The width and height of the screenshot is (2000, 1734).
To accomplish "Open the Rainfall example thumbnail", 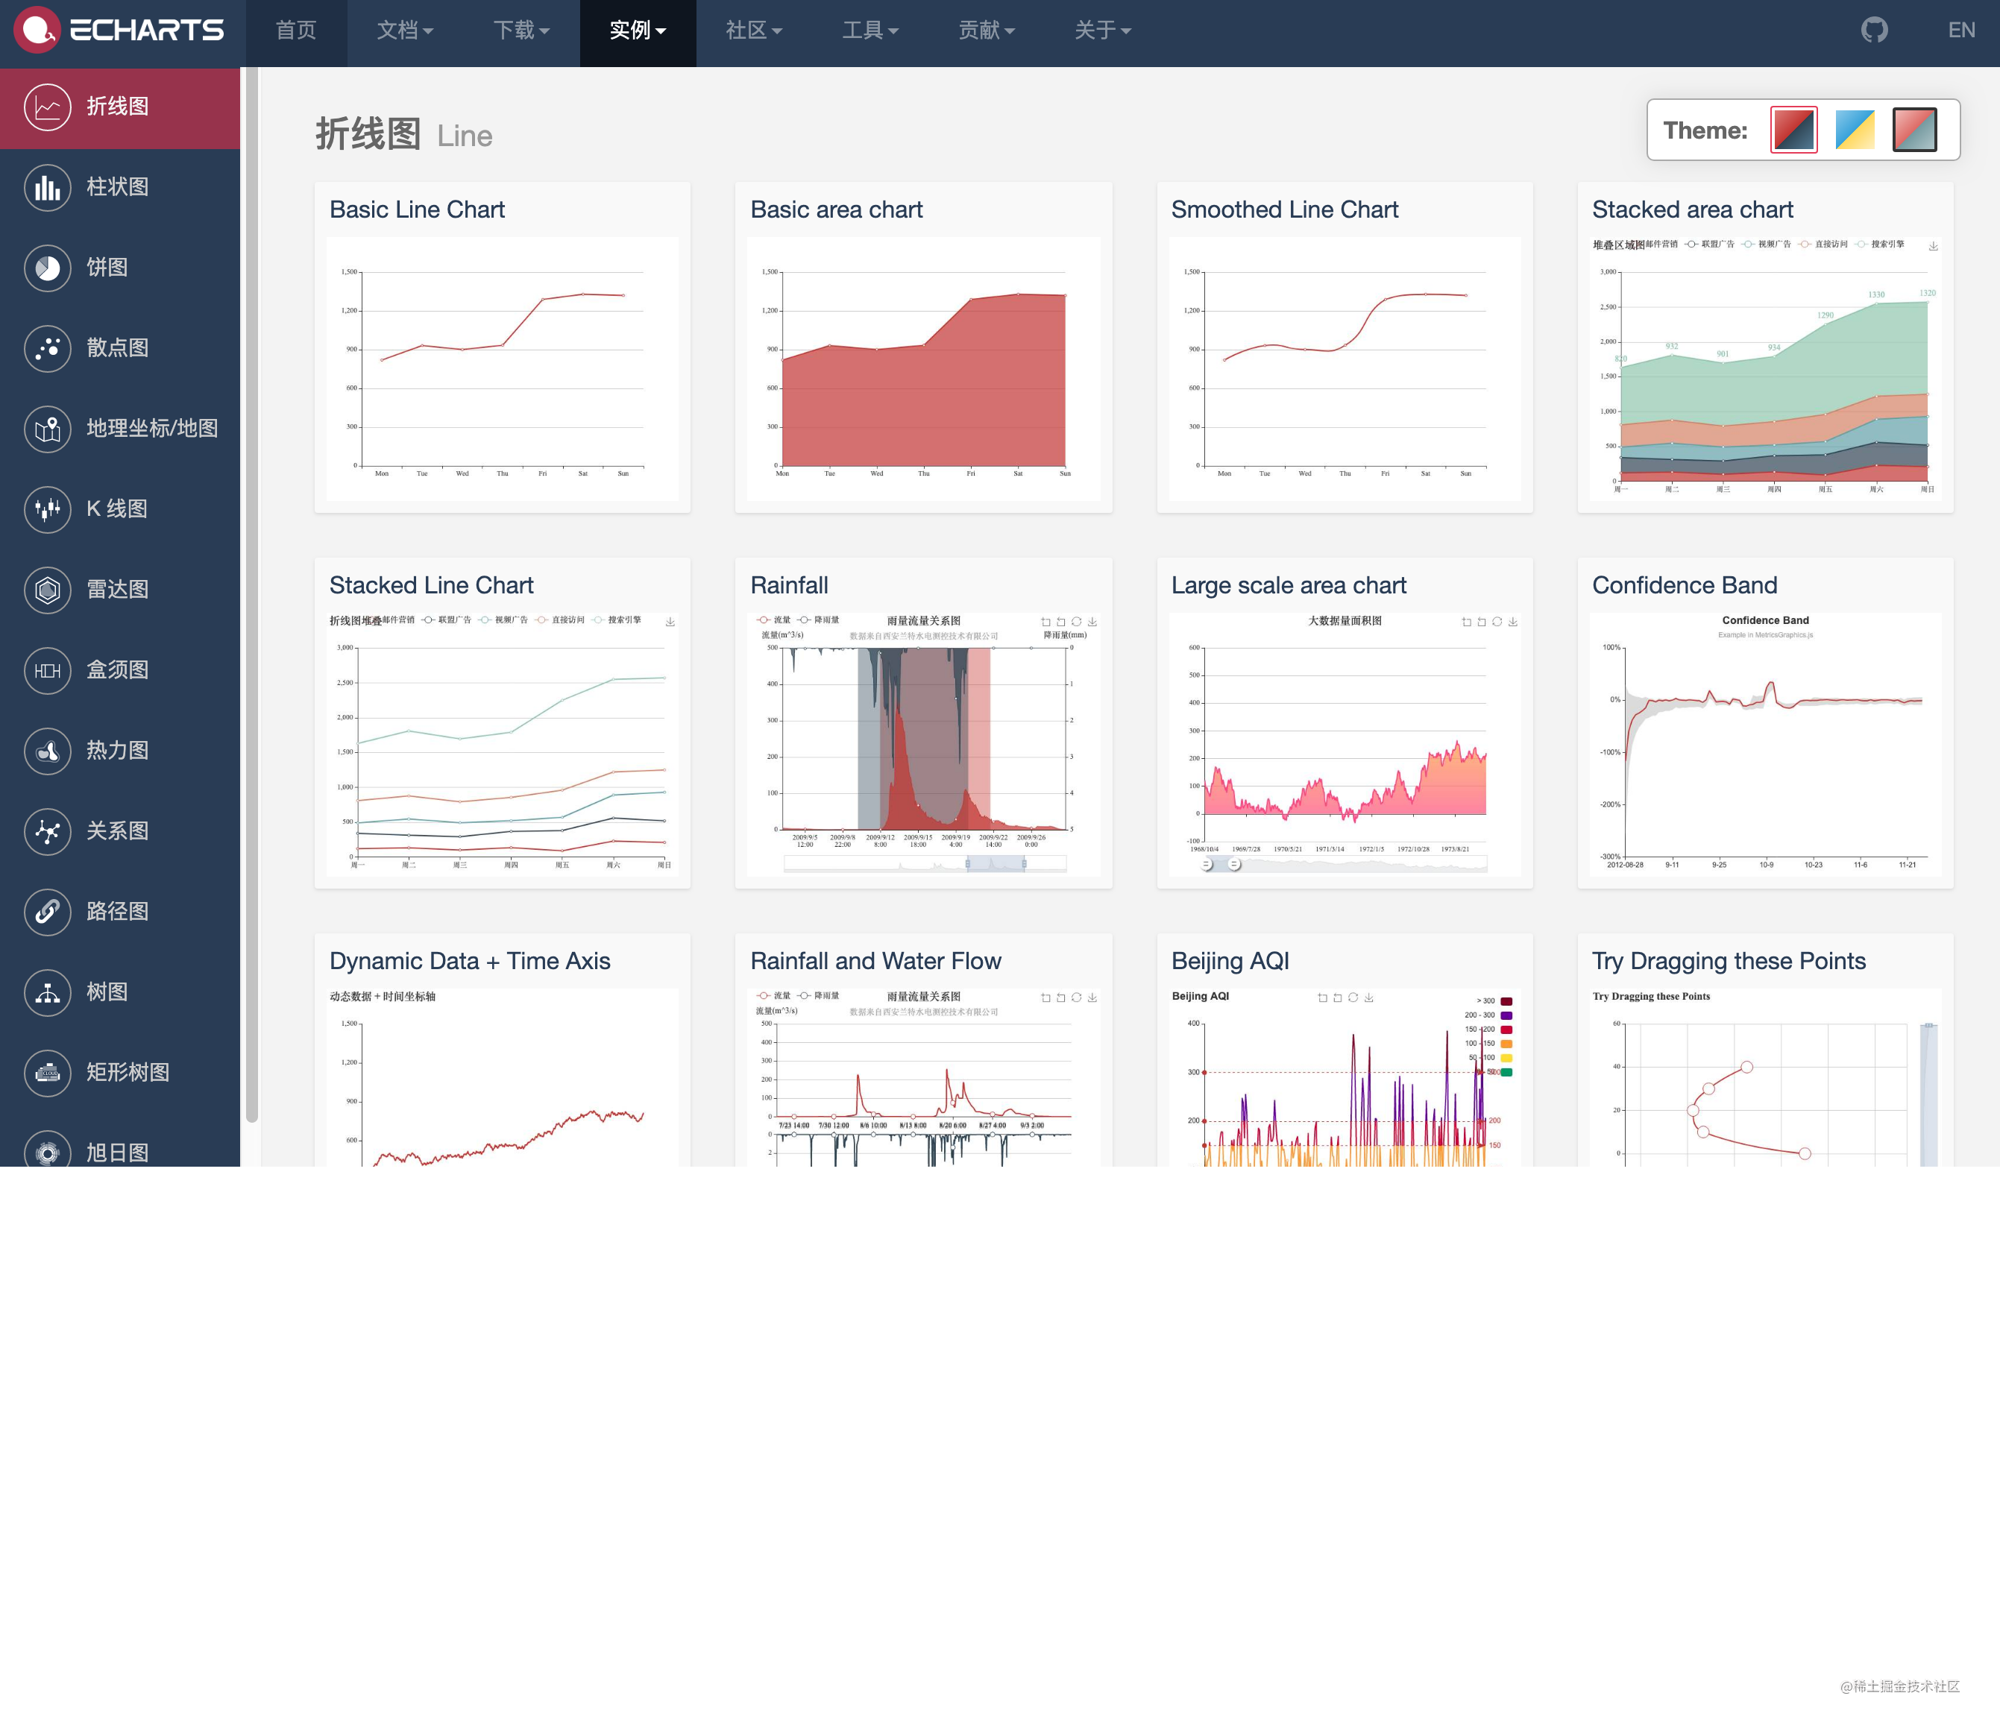I will pyautogui.click(x=923, y=744).
